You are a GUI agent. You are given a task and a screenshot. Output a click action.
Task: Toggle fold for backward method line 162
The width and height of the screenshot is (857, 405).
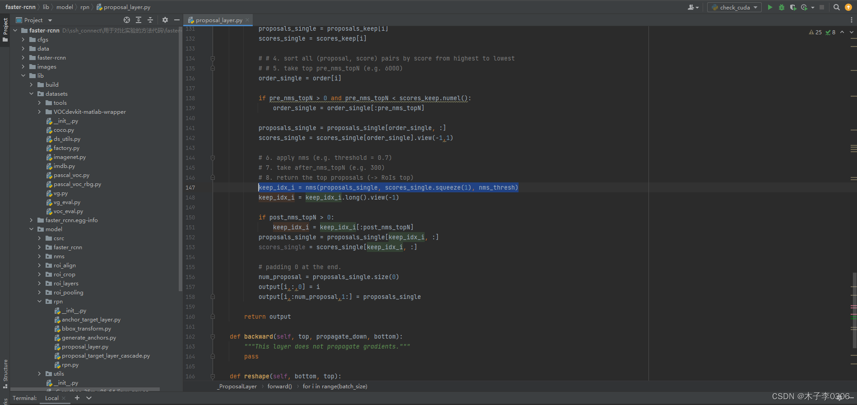coord(213,337)
